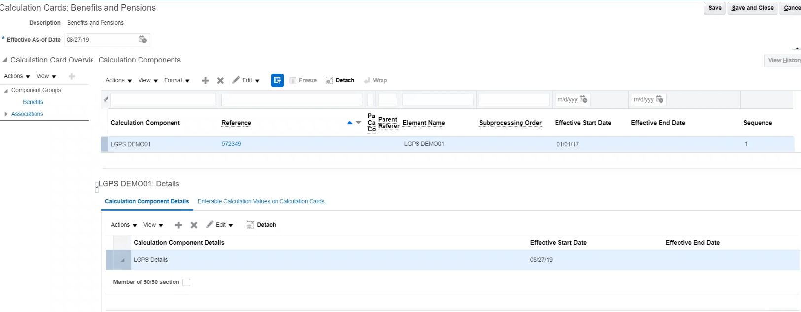Collapse the Component Groups tree node

point(6,91)
